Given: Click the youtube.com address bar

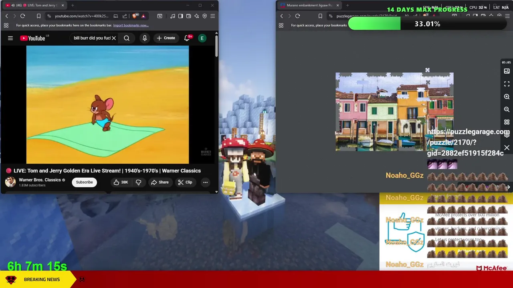Looking at the screenshot, I should 81,16.
